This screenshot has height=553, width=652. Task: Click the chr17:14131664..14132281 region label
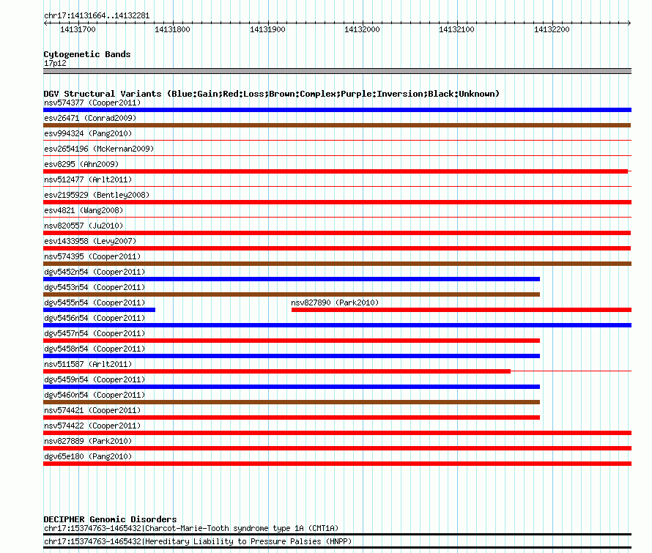coord(97,15)
